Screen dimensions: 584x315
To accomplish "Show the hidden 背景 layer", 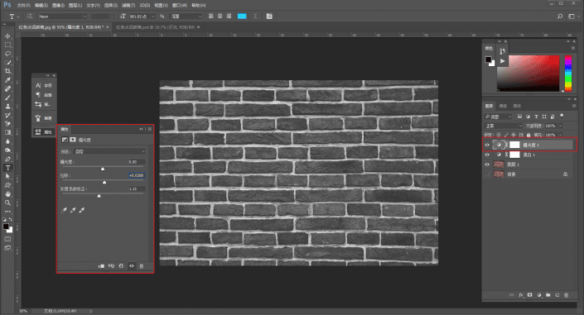I will 487,174.
